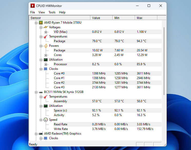
Task: Click the CPUID HWMonitor lightning app icon
Action: pyautogui.click(x=33, y=6)
